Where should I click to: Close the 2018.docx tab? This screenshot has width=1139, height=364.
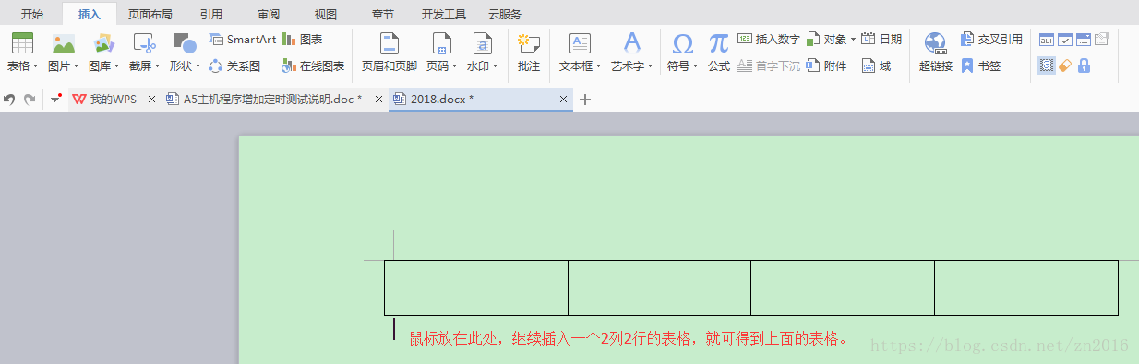[564, 100]
